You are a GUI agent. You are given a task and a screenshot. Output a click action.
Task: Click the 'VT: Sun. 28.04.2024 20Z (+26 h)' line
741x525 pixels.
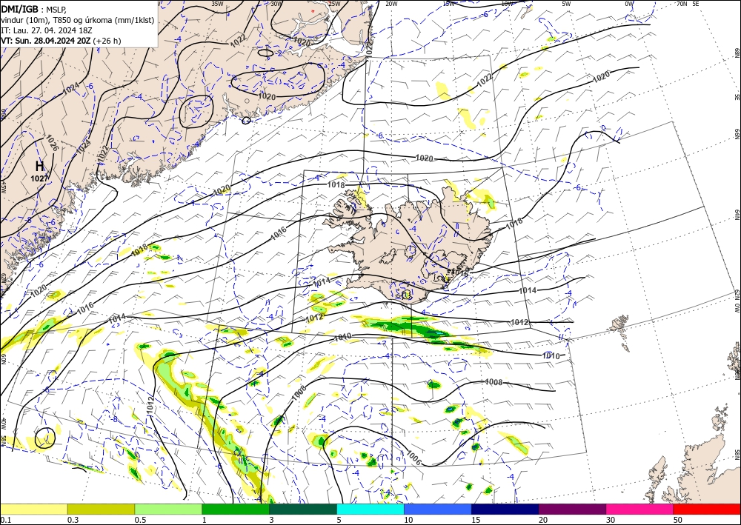pos(61,41)
